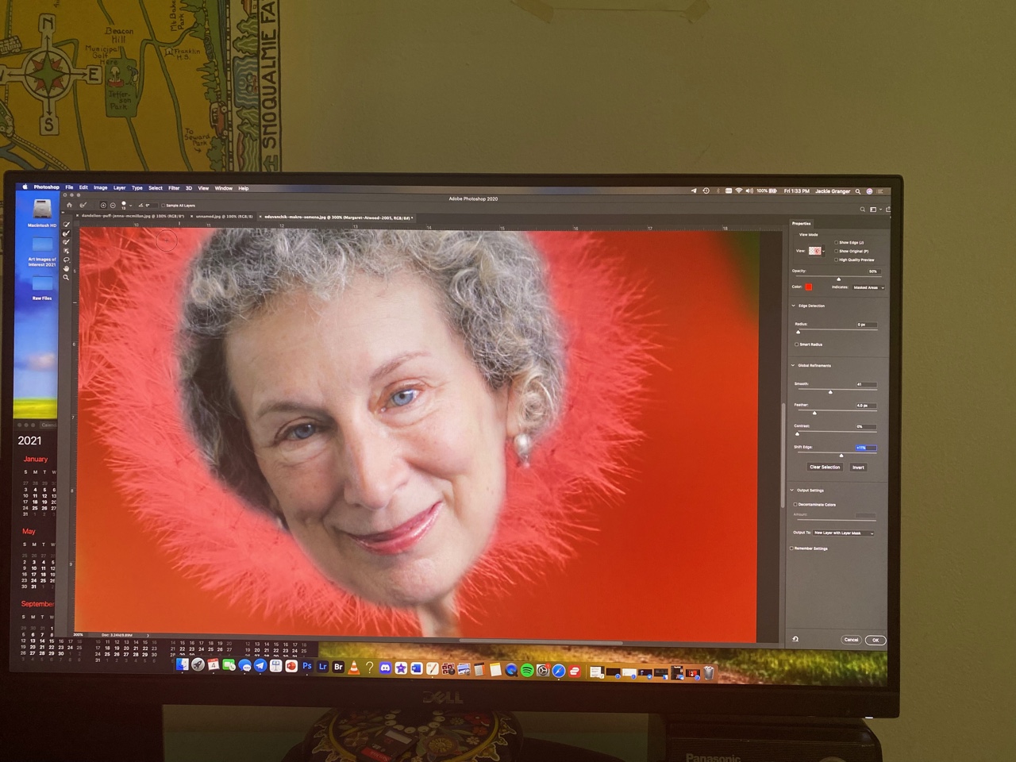1016x762 pixels.
Task: Select the Object Selection tool
Action: coord(66,251)
